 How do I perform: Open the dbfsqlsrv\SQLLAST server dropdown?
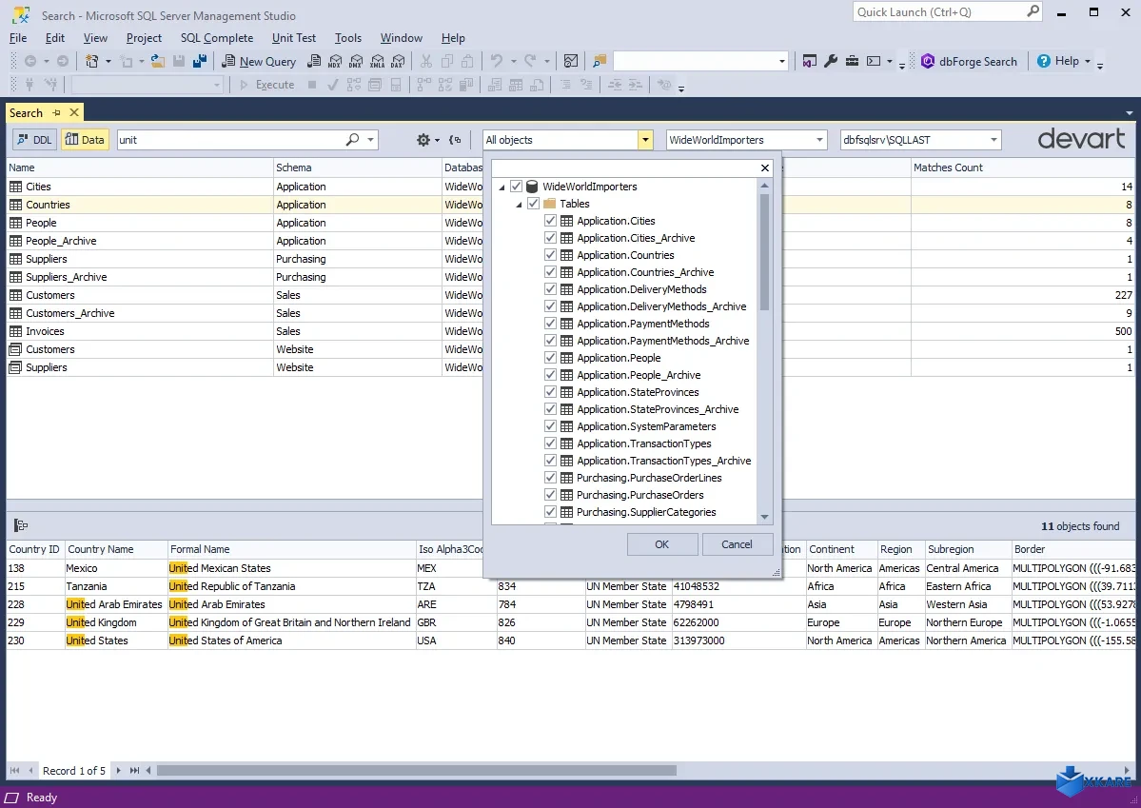click(993, 140)
